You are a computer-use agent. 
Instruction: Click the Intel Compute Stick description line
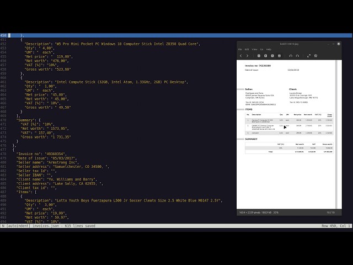[x=106, y=82]
